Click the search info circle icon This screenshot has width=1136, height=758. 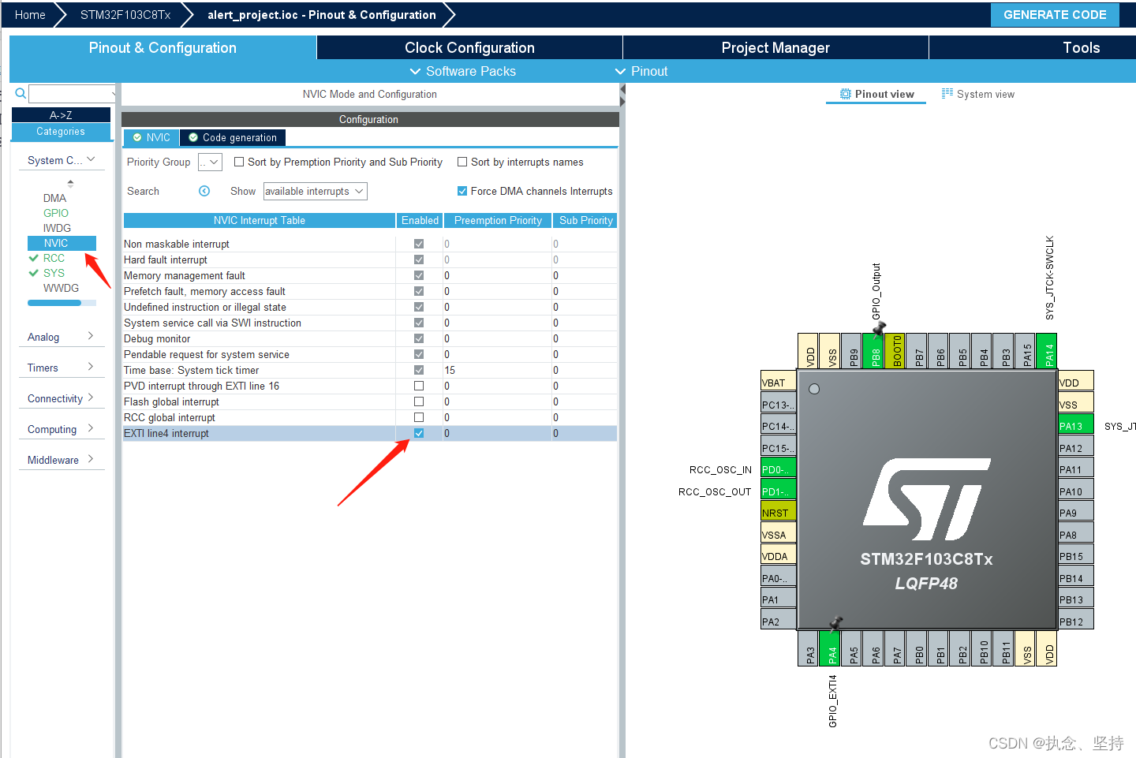click(x=204, y=191)
